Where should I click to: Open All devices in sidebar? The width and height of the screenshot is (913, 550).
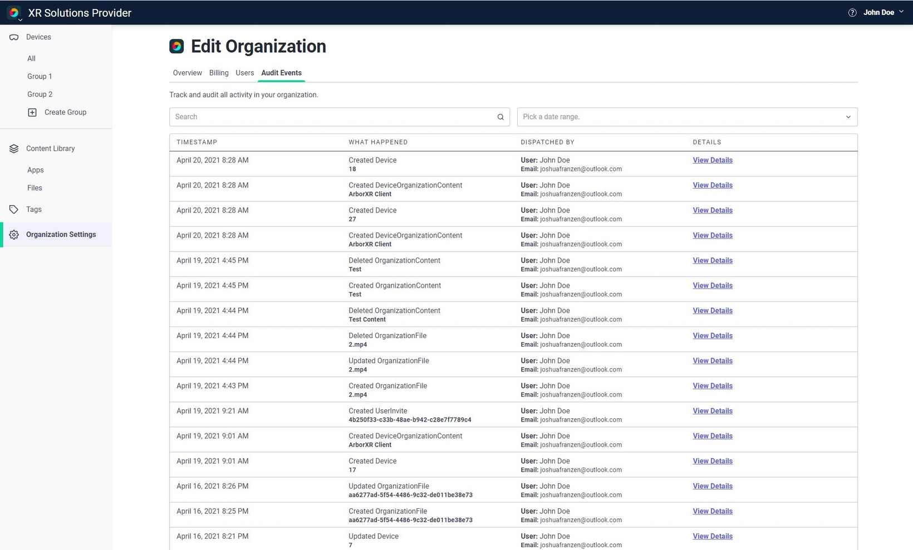pos(31,58)
